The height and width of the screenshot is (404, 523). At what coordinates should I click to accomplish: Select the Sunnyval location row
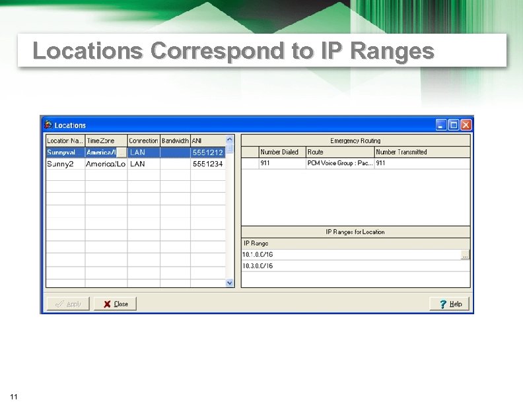pos(135,152)
